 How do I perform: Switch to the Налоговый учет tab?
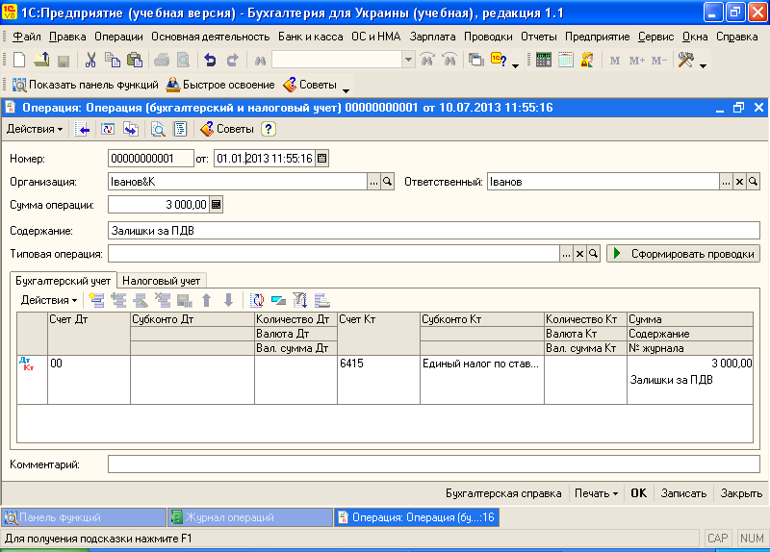pos(161,281)
